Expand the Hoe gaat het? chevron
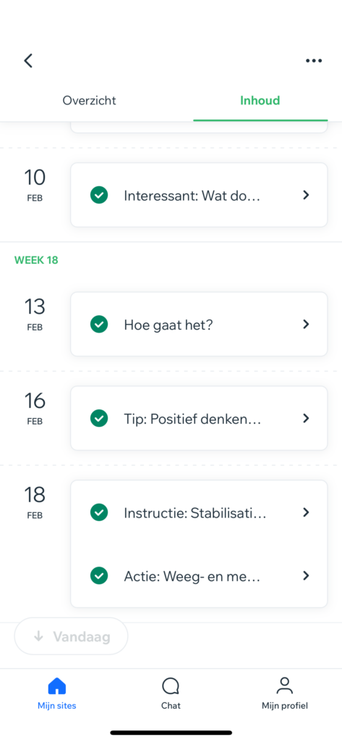This screenshot has width=342, height=742. (306, 324)
